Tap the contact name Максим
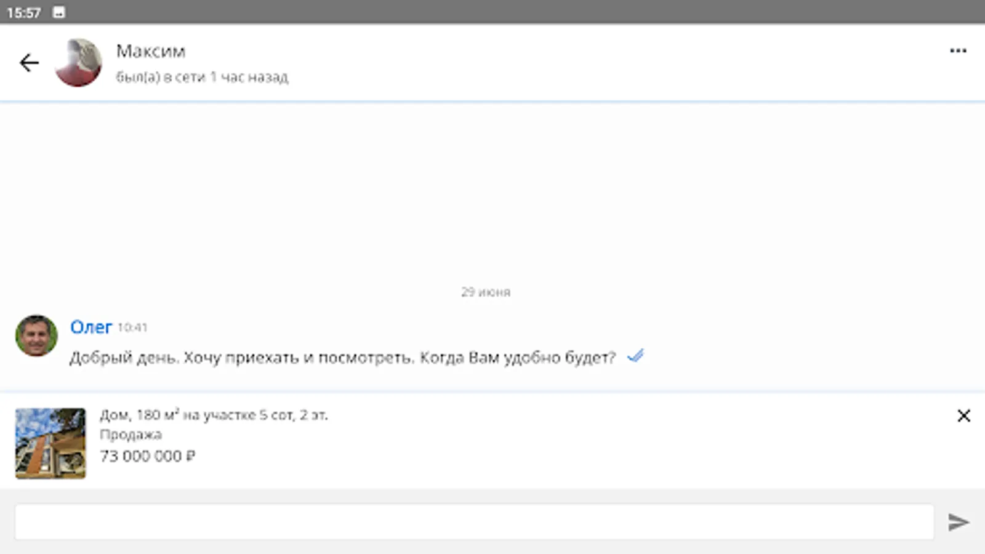The width and height of the screenshot is (985, 554). [x=151, y=51]
